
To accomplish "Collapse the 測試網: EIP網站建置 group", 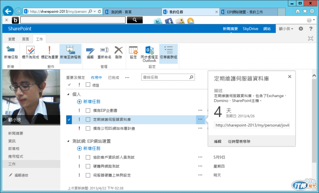I will [x=68, y=141].
